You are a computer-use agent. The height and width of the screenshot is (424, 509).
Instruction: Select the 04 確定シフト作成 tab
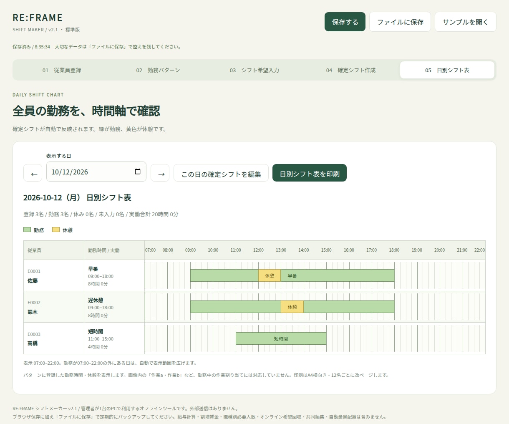[351, 70]
